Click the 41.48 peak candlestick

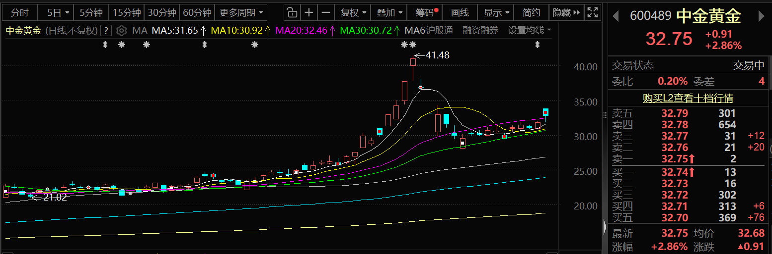click(x=413, y=62)
